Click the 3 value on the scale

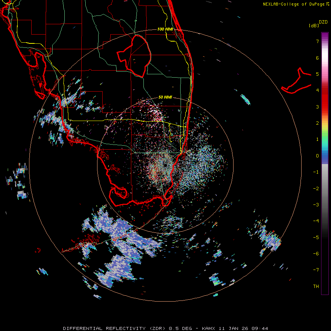[x=317, y=107]
